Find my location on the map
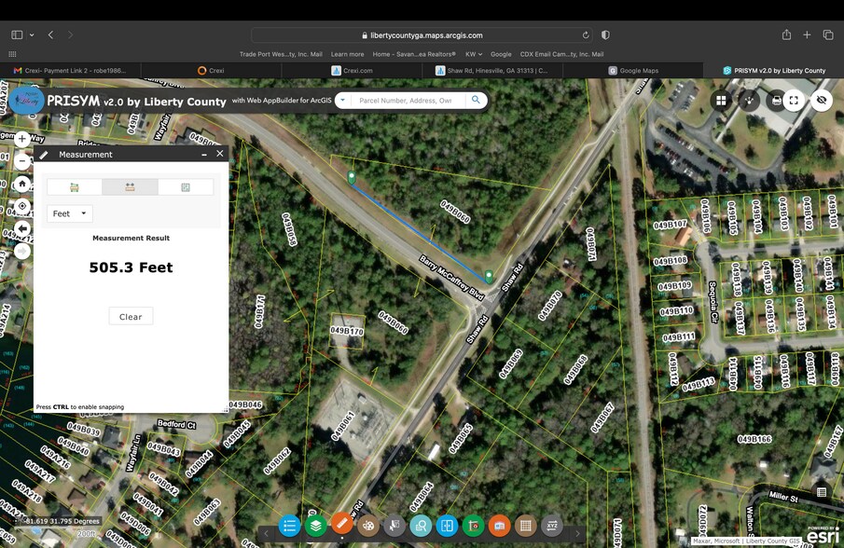 (x=22, y=205)
